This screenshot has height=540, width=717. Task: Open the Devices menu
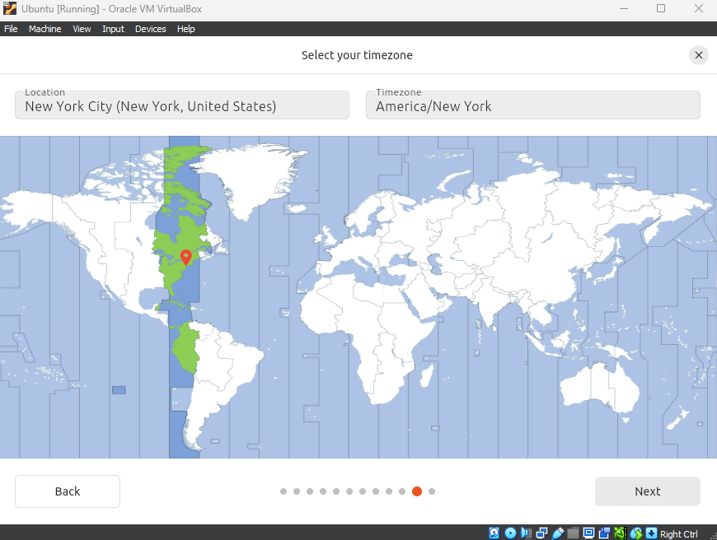coord(150,29)
